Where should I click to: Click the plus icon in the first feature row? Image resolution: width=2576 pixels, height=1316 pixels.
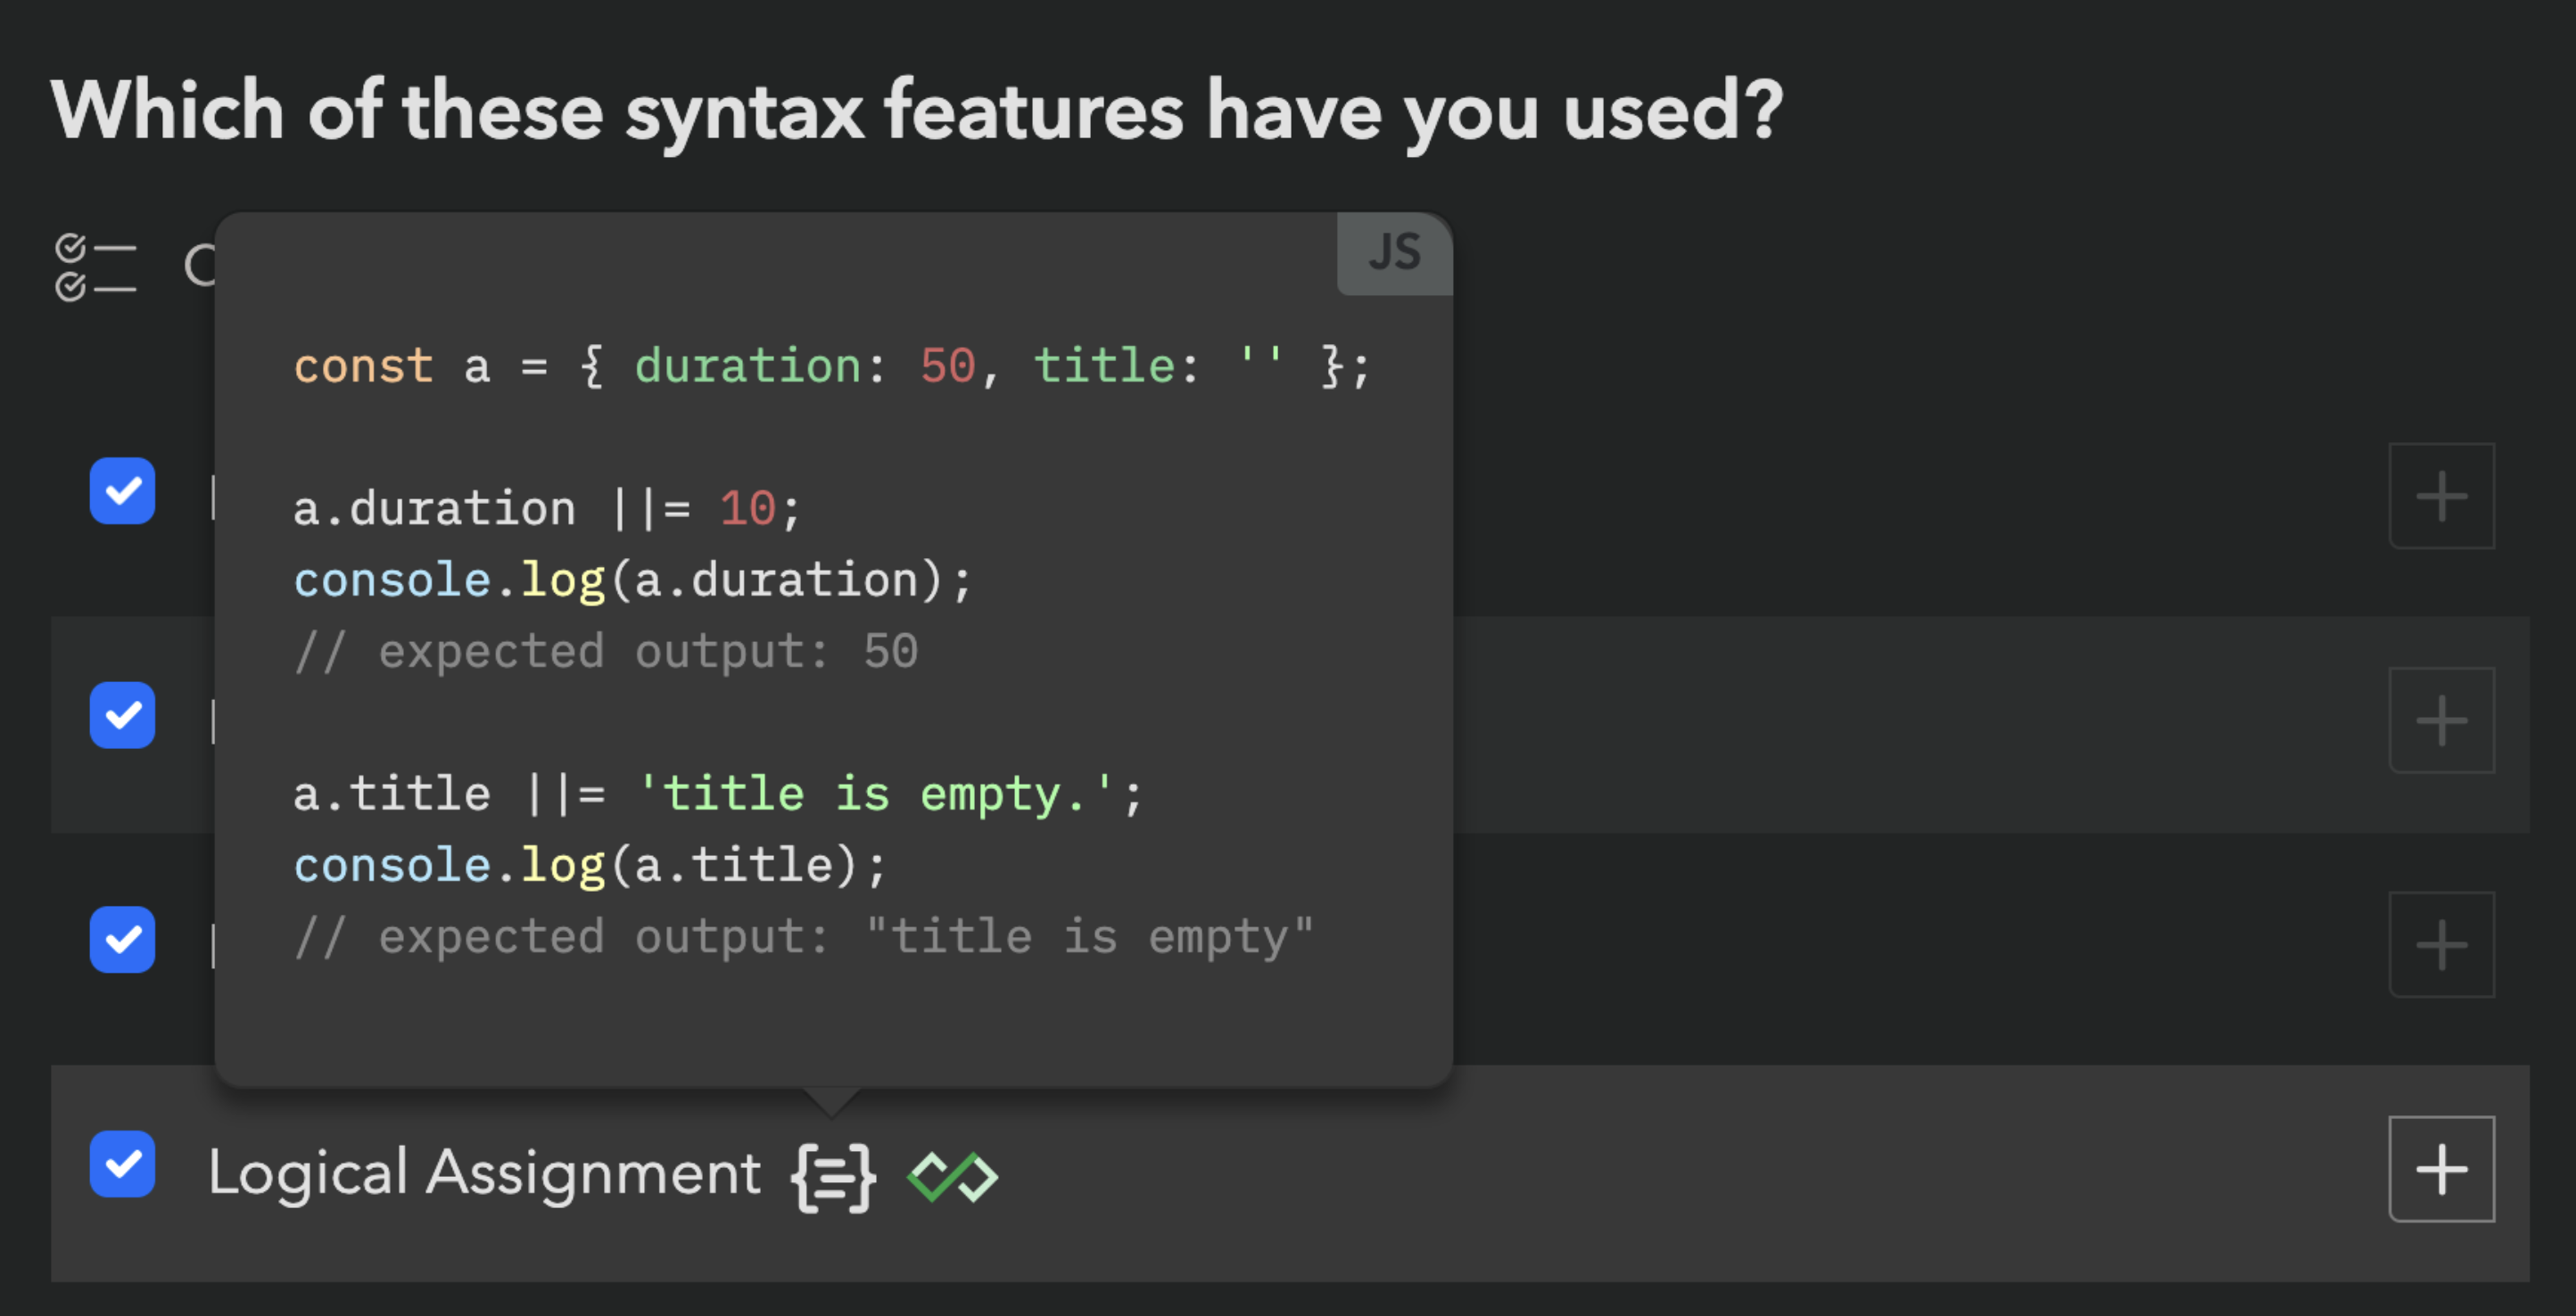tap(2441, 496)
